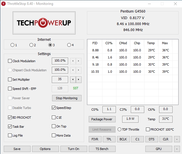The height and width of the screenshot is (154, 182).
Task: Open the C1 C-states window
Action: coord(137,139)
